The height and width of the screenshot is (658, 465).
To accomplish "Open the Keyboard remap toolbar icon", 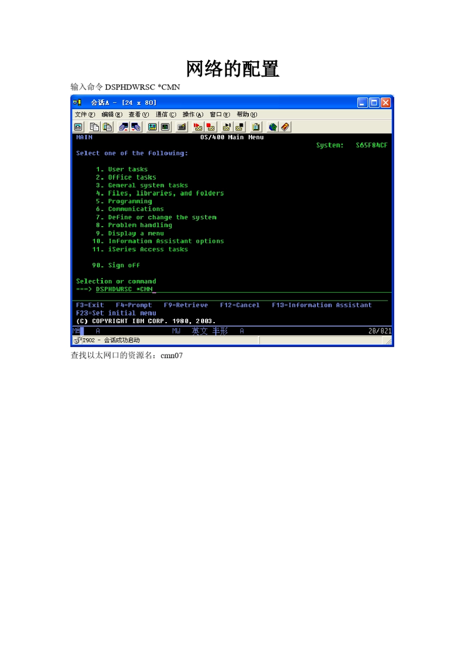I will click(x=182, y=127).
